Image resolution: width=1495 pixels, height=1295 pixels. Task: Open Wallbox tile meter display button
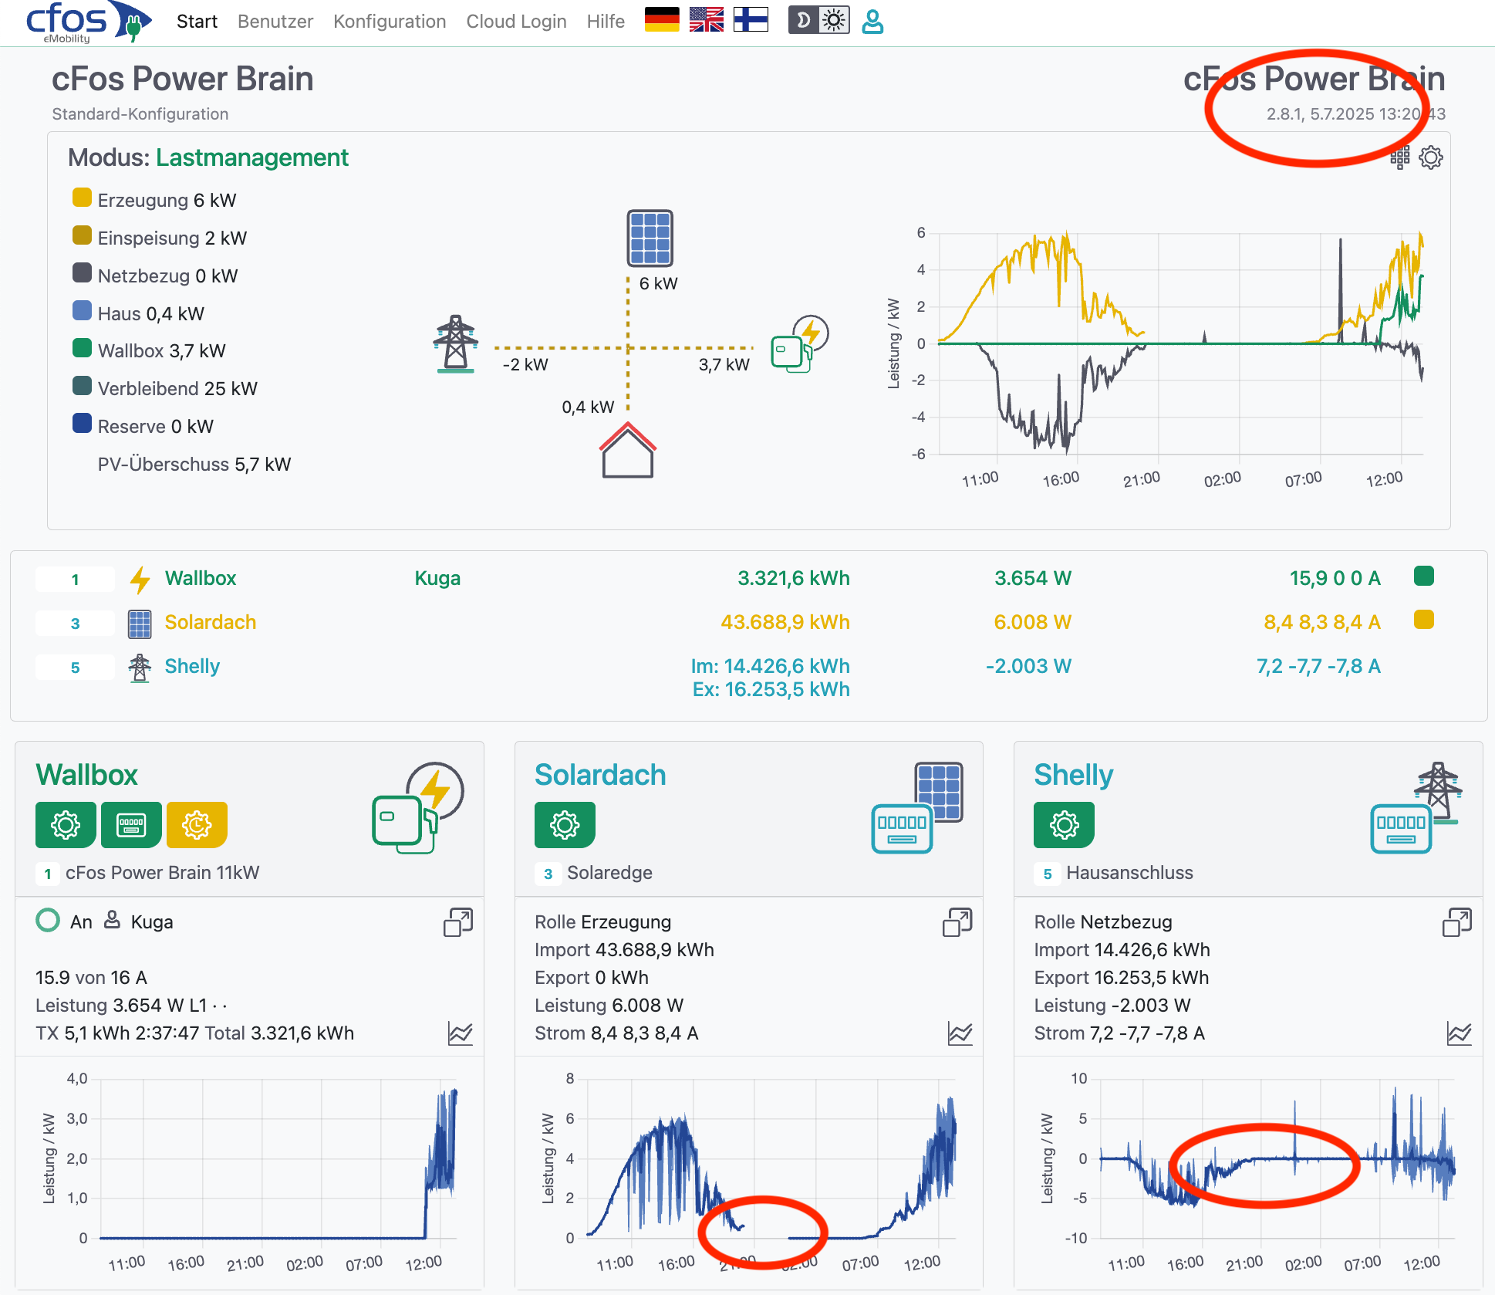click(131, 825)
